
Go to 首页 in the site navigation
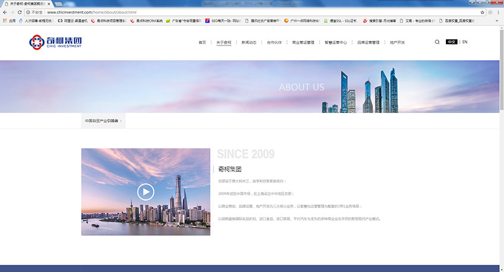click(202, 43)
